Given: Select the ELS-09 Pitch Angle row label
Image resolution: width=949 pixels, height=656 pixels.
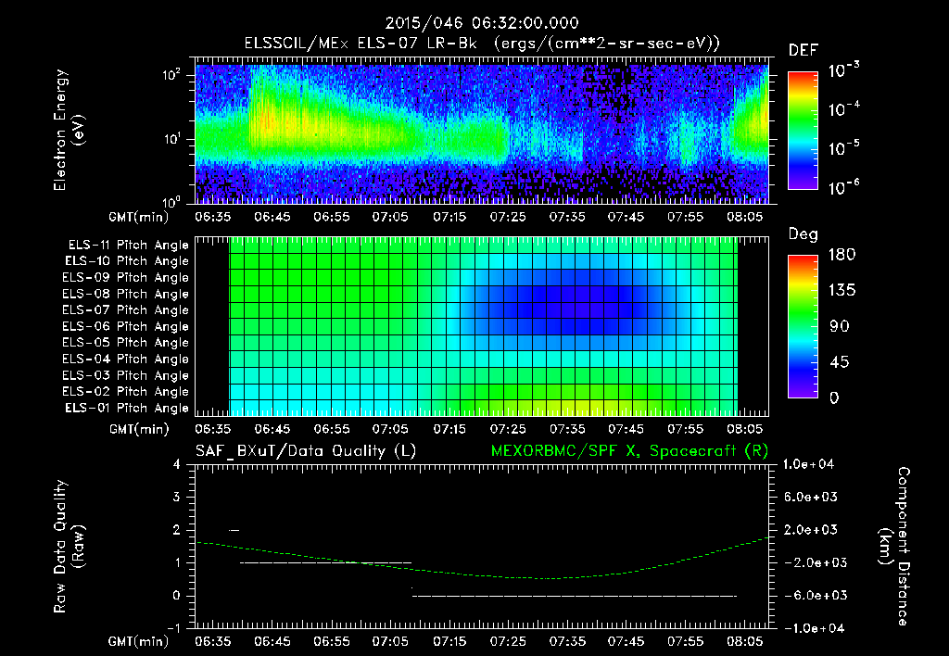Looking at the screenshot, I should tap(126, 278).
